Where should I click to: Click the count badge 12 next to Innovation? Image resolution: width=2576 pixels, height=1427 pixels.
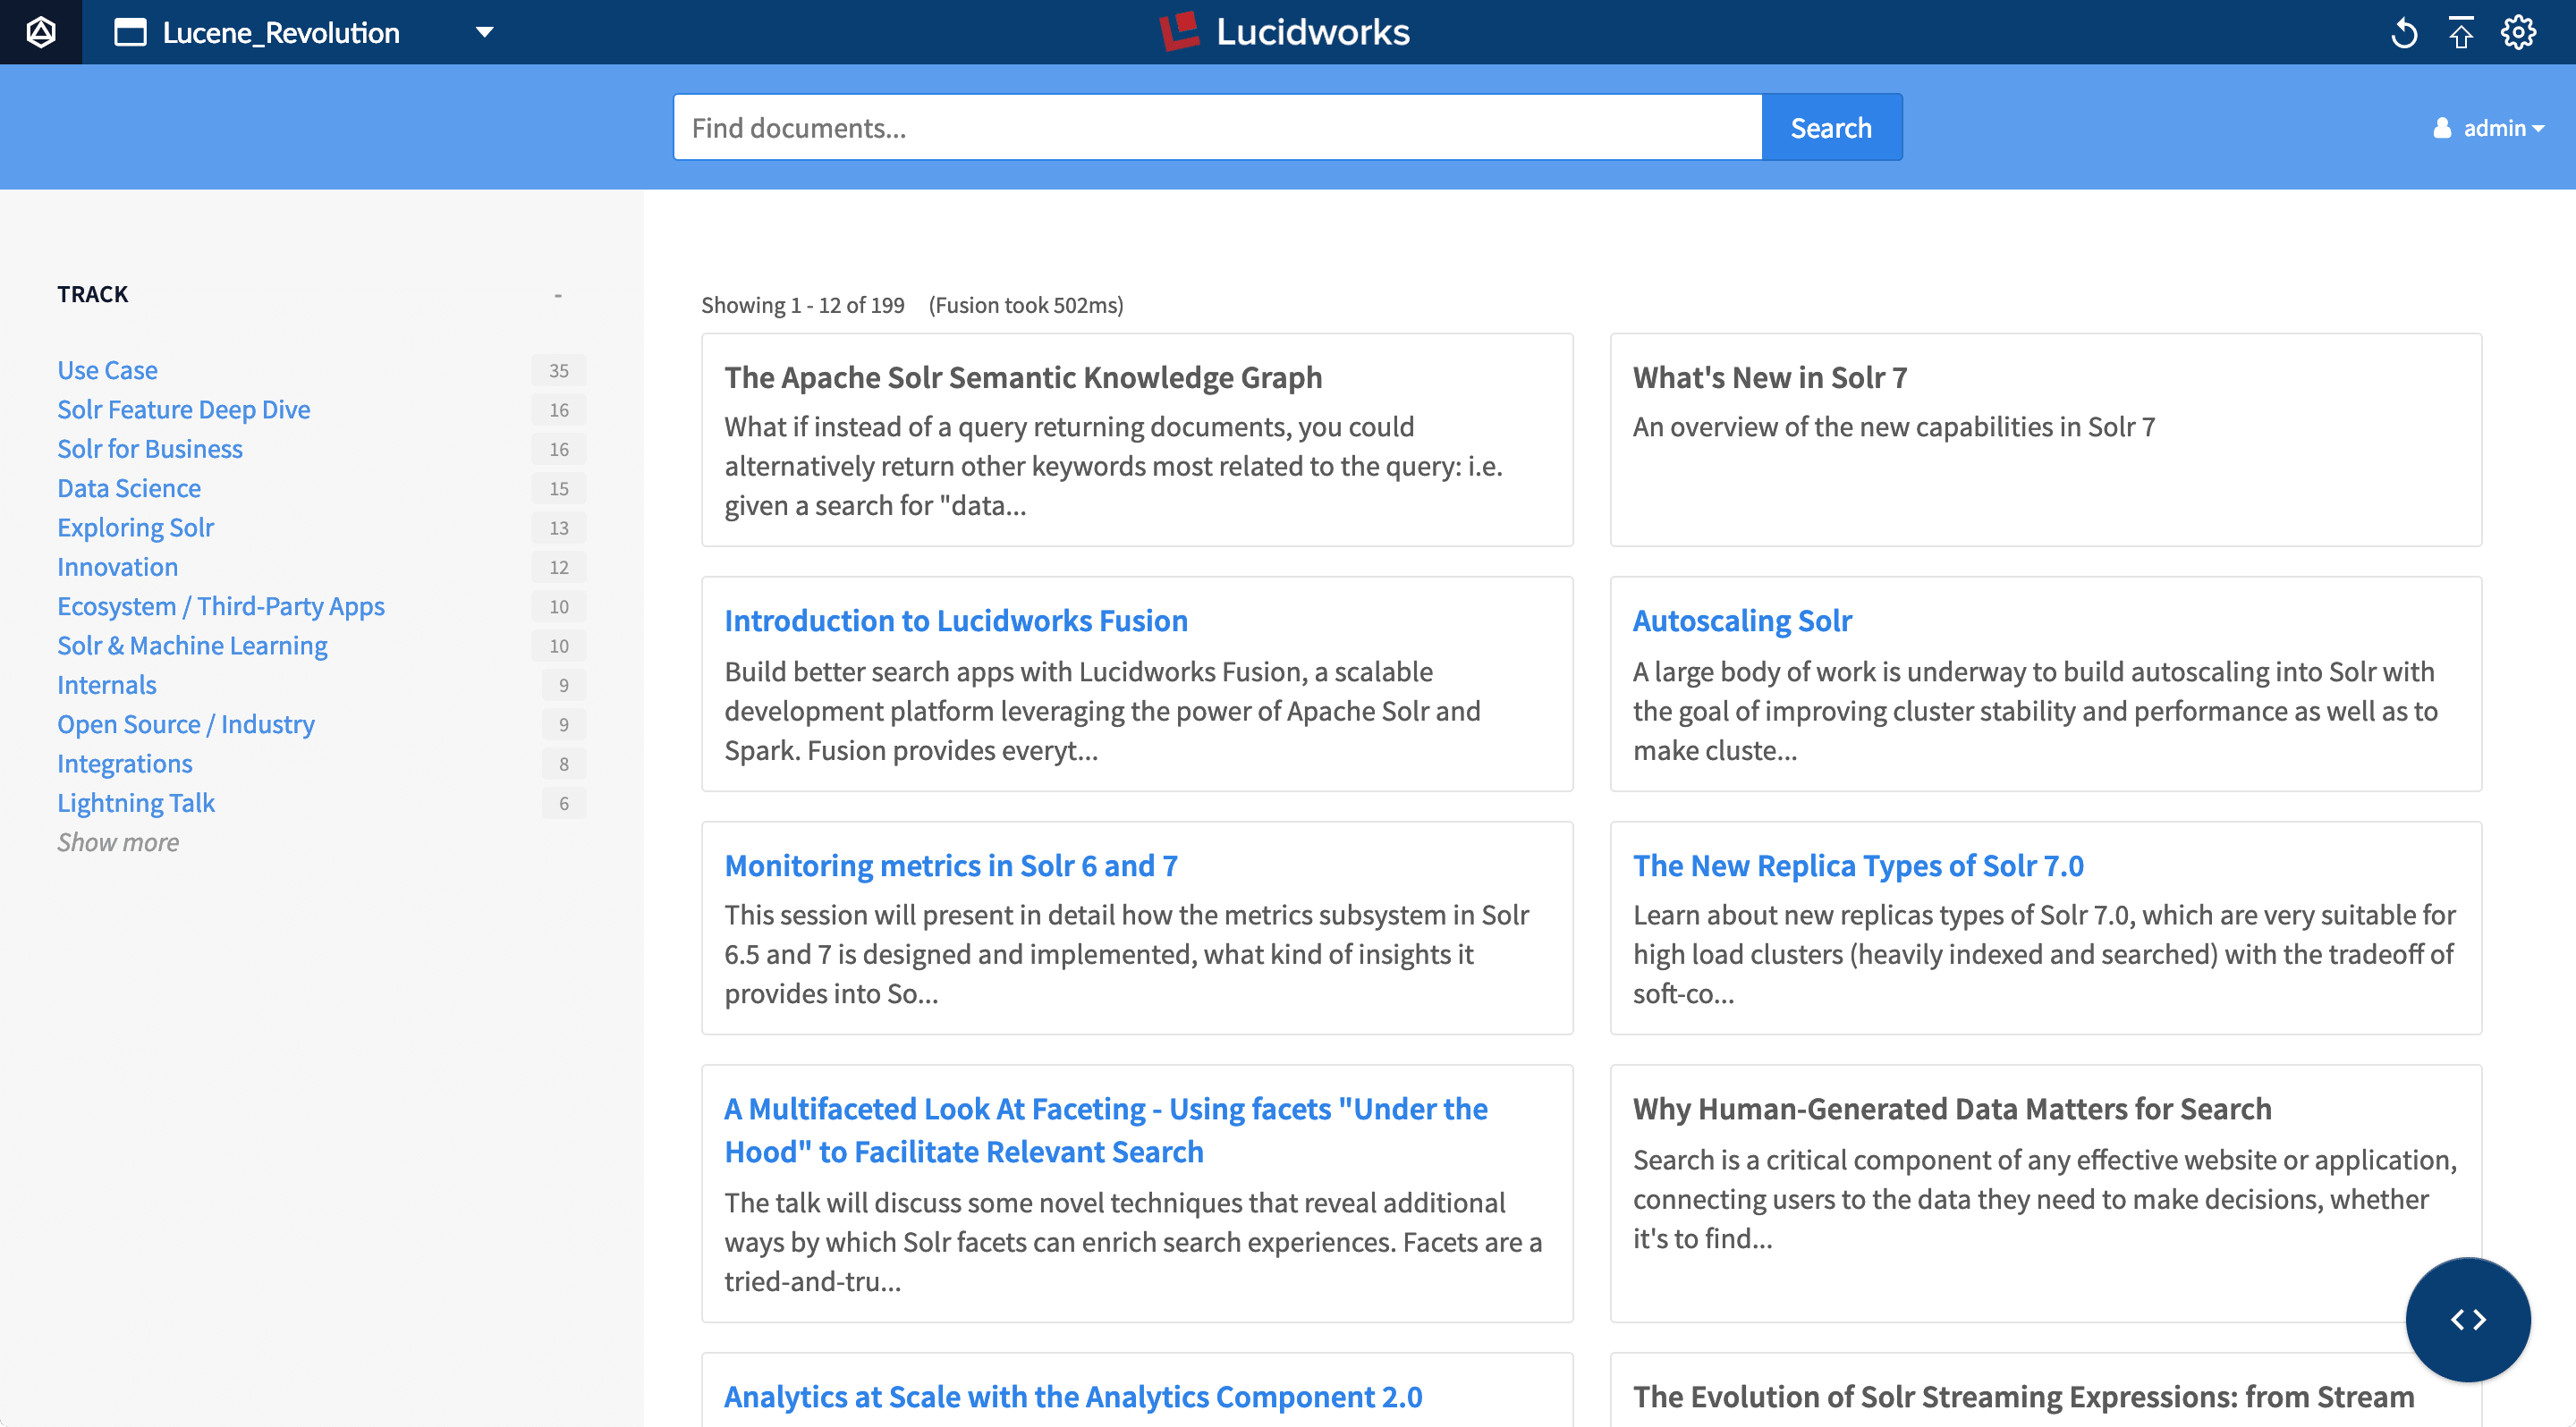[559, 568]
